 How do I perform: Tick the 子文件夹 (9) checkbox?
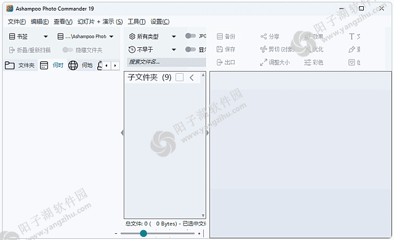[x=179, y=77]
